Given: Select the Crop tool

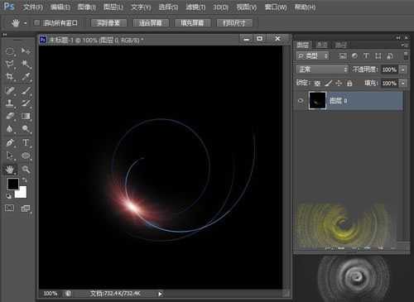Looking at the screenshot, I should point(10,76).
